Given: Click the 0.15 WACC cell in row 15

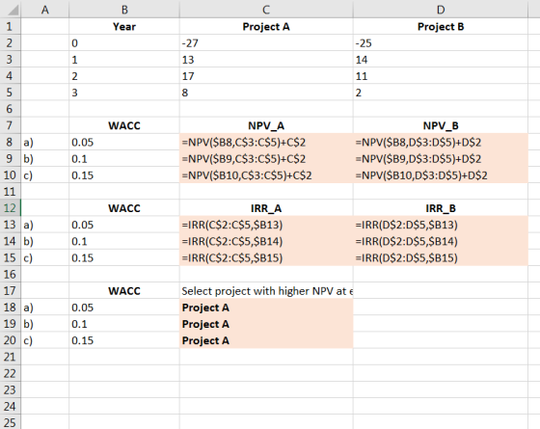Looking at the screenshot, I should [x=124, y=258].
